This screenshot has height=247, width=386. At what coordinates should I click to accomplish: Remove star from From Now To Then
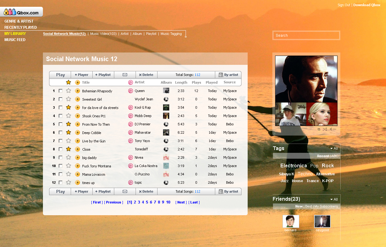(69, 124)
